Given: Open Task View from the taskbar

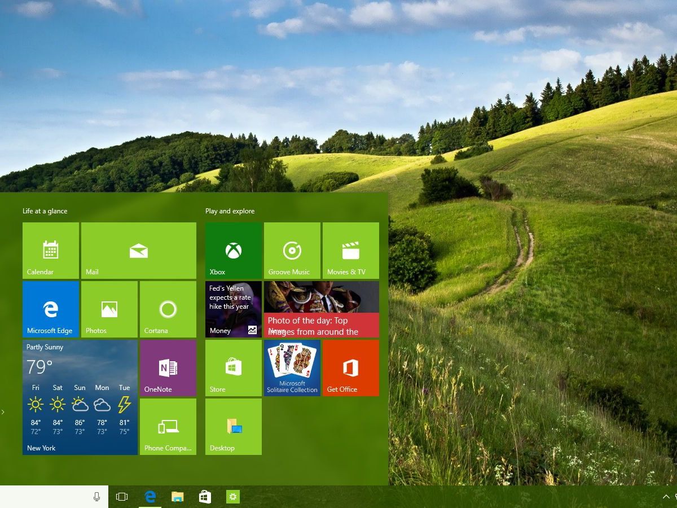Looking at the screenshot, I should (122, 497).
